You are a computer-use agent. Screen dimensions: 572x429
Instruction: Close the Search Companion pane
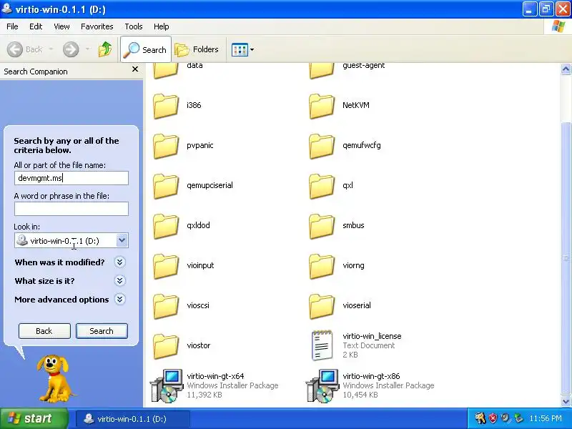[x=135, y=69]
